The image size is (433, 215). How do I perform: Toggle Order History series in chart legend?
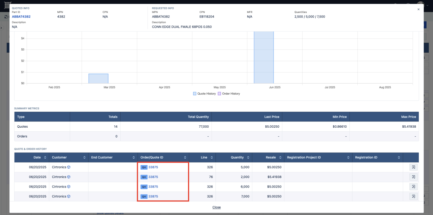[229, 94]
